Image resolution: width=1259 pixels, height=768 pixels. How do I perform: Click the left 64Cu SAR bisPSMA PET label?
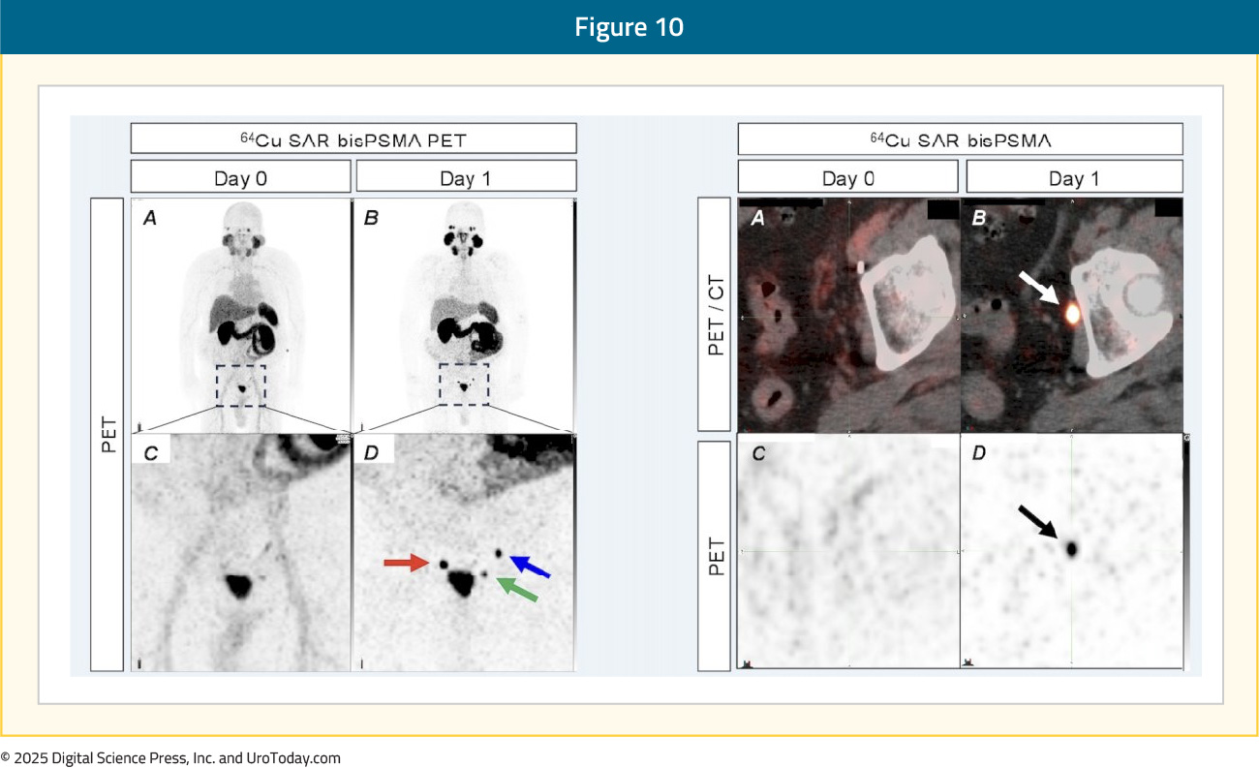coord(353,138)
